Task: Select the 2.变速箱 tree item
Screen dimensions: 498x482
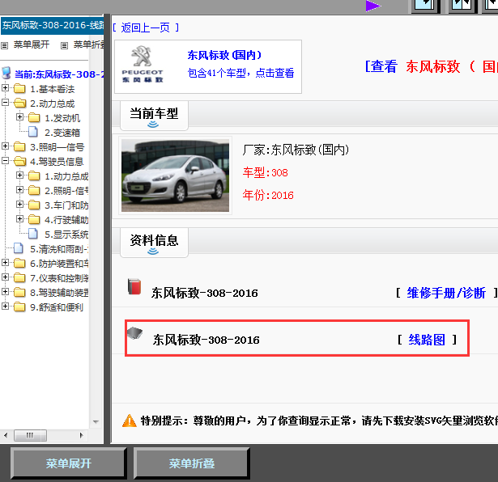Action: click(x=62, y=133)
